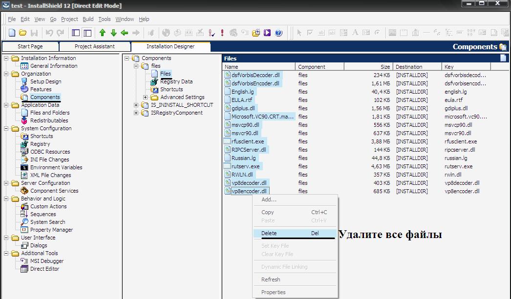Click the Undo arrow in toolbar
The width and height of the screenshot is (511, 299).
(x=49, y=33)
